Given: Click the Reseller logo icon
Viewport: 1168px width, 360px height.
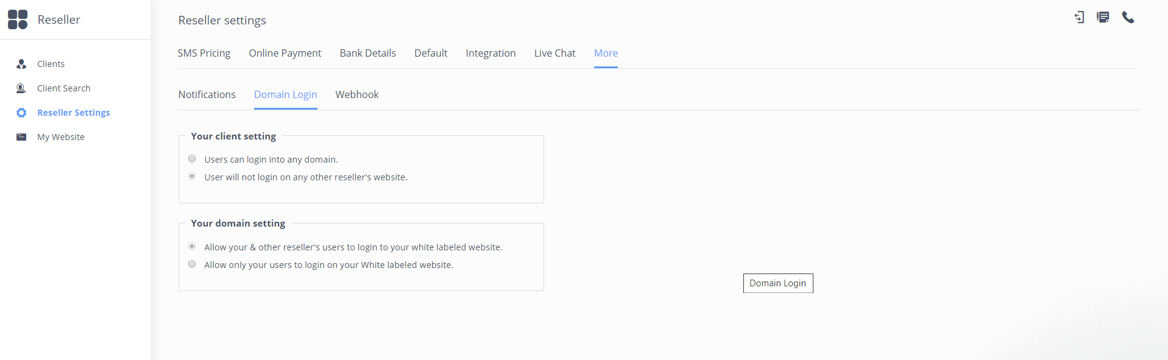Looking at the screenshot, I should [x=18, y=19].
